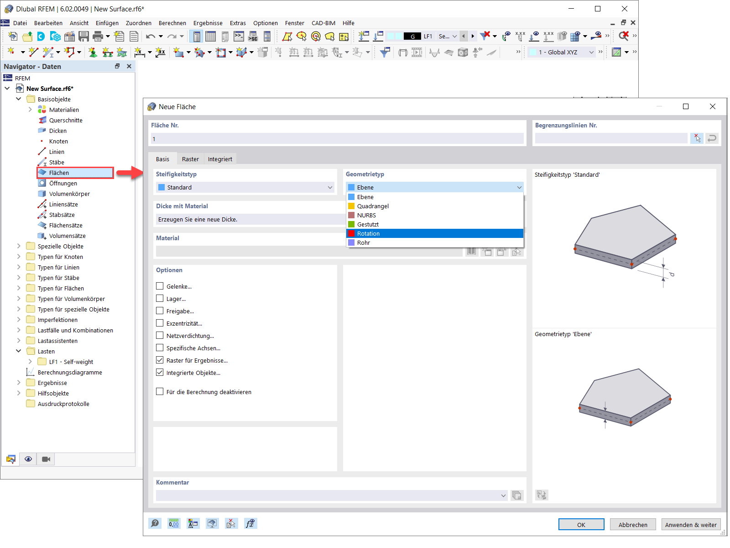Cancel the dialog with Abbrechen

(x=633, y=524)
